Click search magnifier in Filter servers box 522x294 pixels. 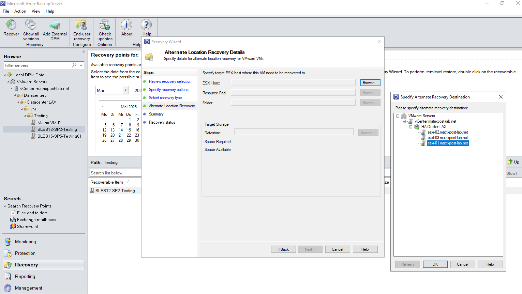point(74,65)
